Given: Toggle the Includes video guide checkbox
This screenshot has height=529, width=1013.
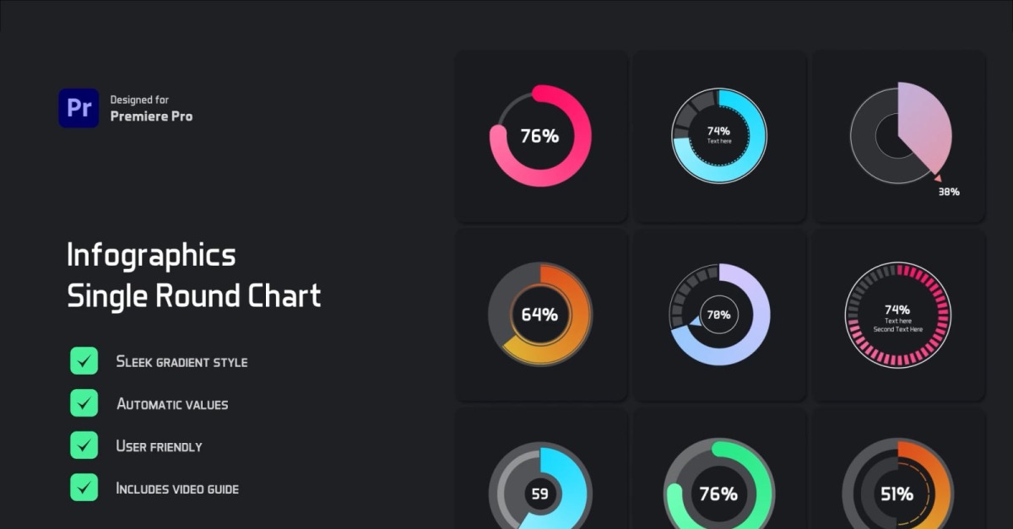Looking at the screenshot, I should click(84, 488).
